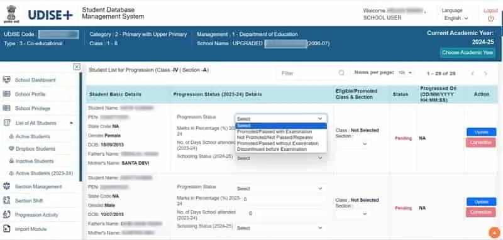Click second student's Marks in Percentage field

click(284, 199)
